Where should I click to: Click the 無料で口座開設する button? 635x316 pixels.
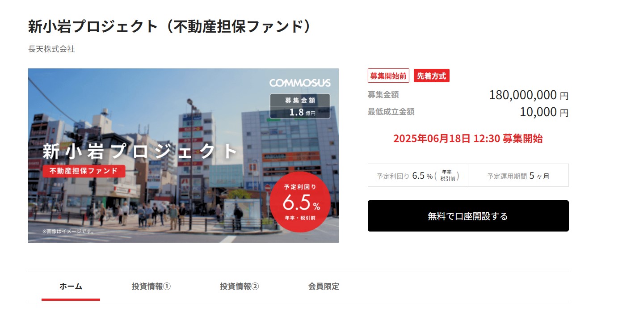[468, 216]
